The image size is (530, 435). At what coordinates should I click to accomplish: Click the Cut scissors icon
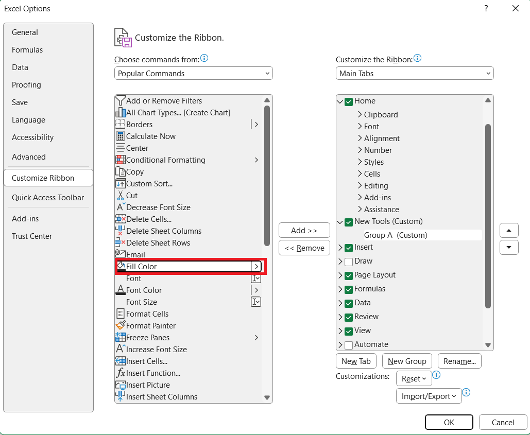click(121, 195)
